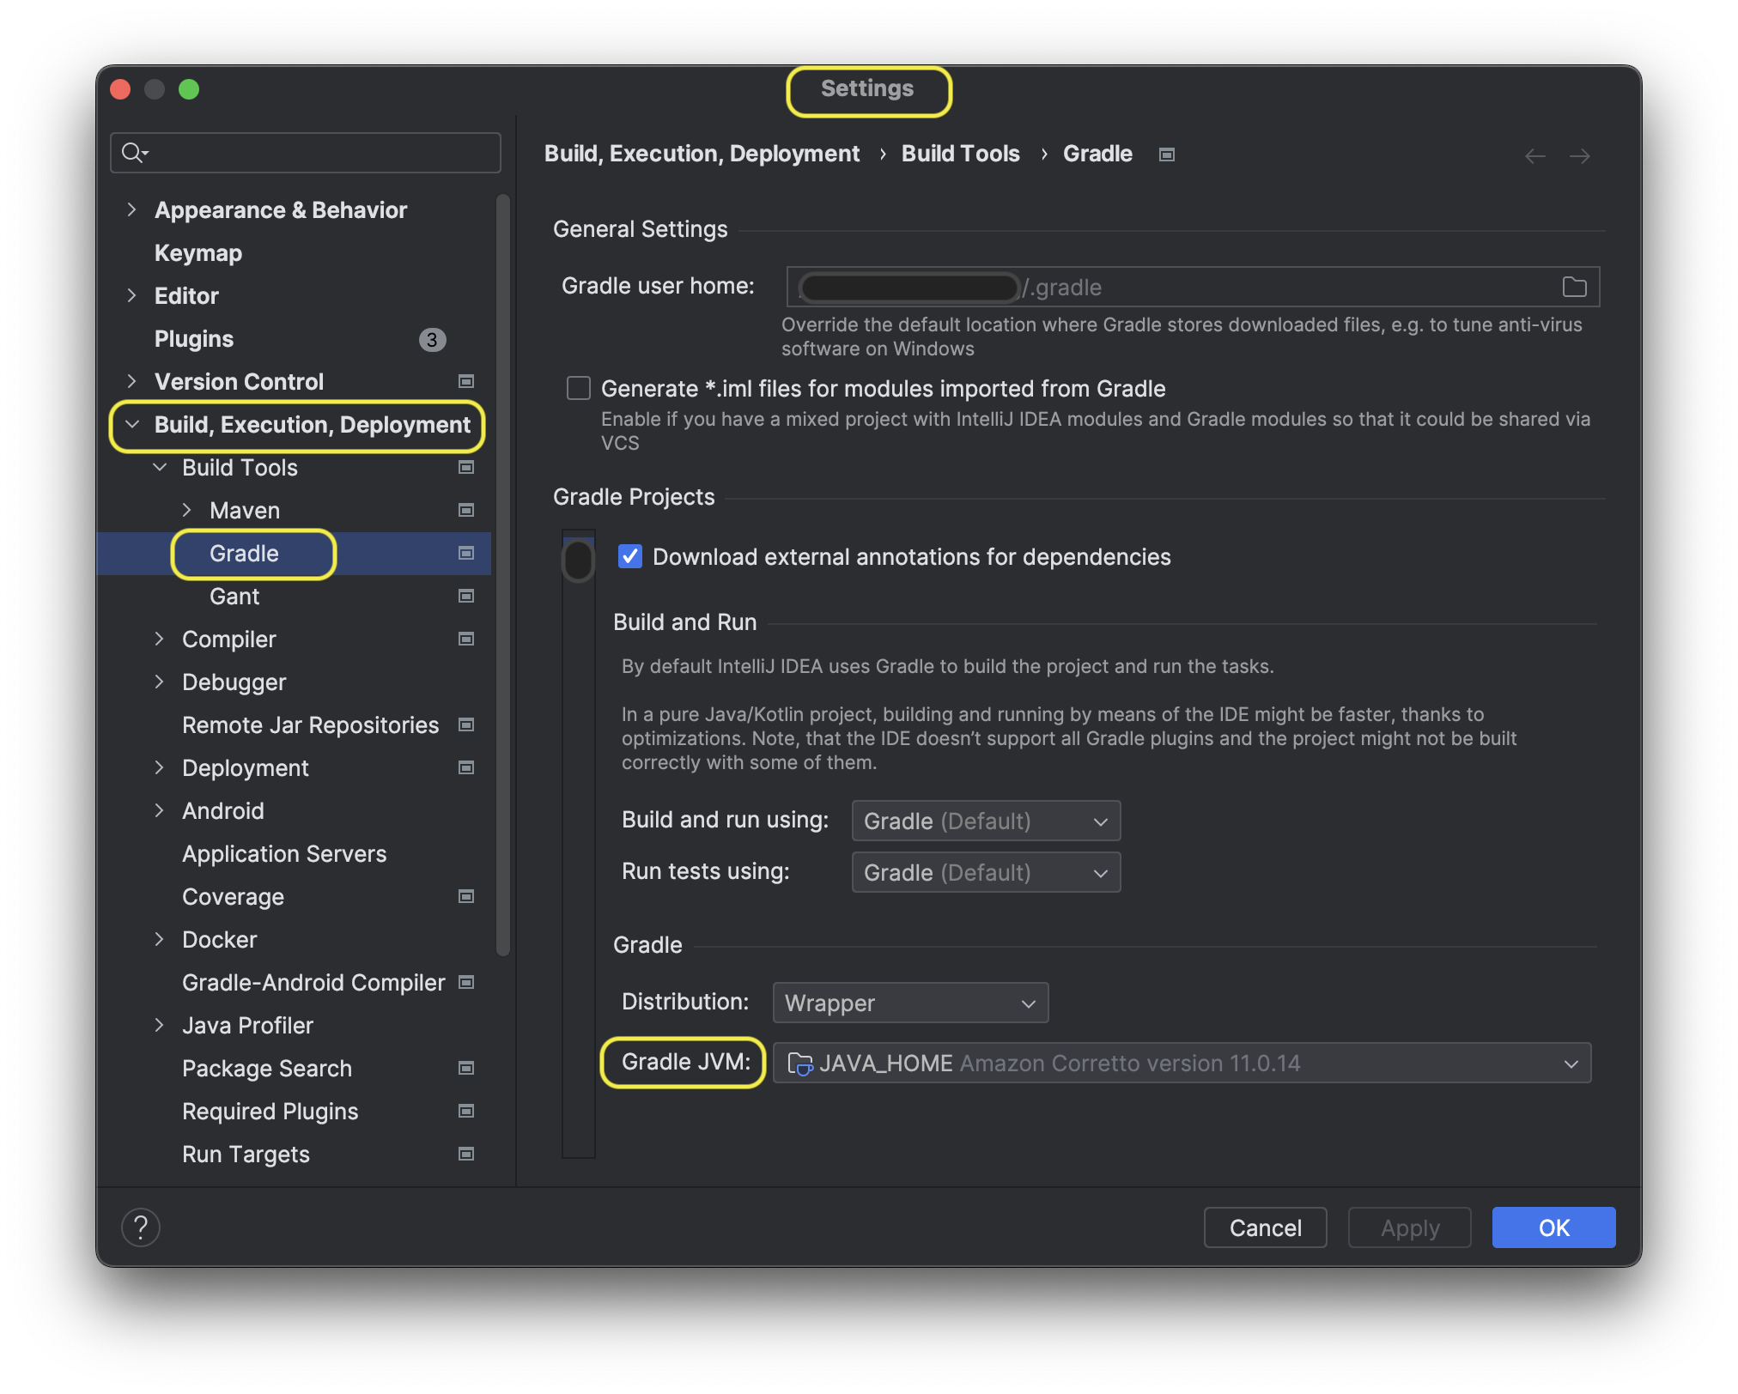This screenshot has width=1738, height=1394.
Task: Click the settings tree vertical scrollbar
Action: (503, 575)
